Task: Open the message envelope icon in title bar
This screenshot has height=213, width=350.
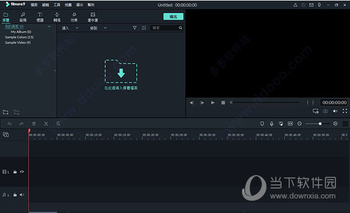Action: (311, 5)
